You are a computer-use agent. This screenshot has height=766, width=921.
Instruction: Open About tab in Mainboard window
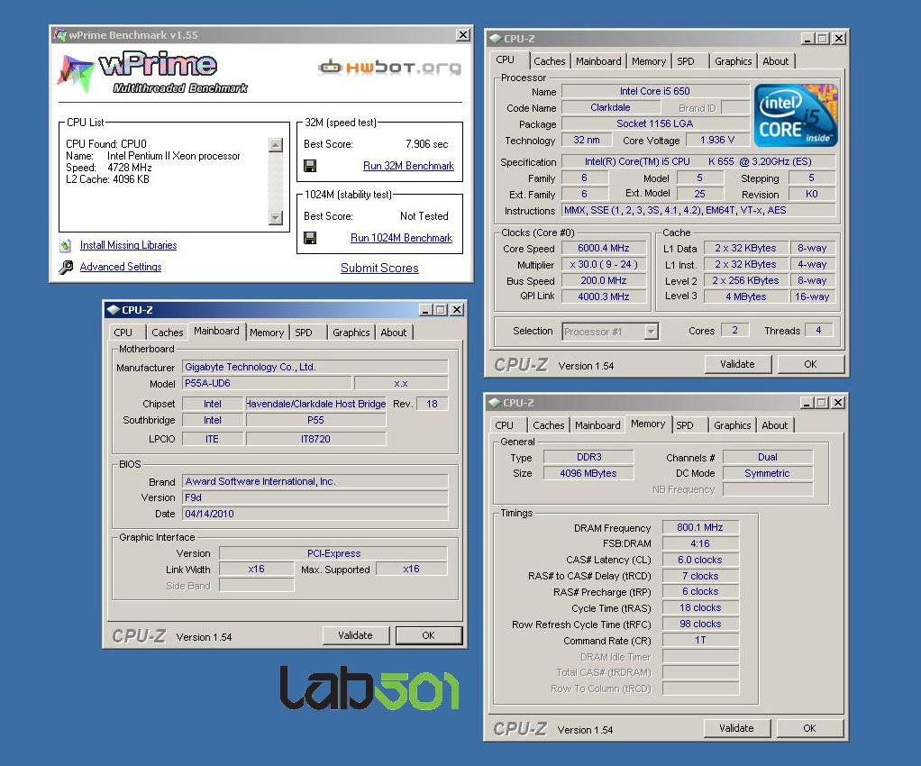tap(394, 333)
